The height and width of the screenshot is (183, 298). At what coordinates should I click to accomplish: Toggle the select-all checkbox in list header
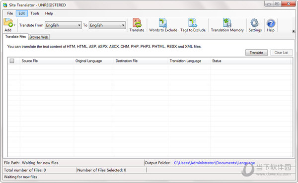pos(12,61)
